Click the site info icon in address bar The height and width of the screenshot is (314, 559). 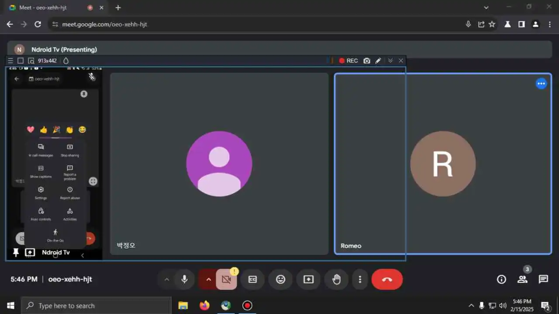55,24
